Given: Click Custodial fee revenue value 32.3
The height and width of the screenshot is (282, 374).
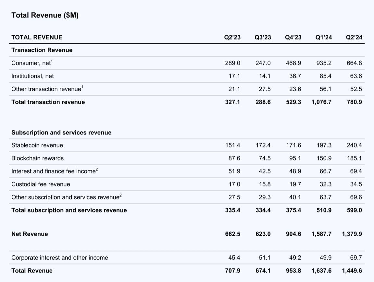Looking at the screenshot, I should tap(326, 184).
